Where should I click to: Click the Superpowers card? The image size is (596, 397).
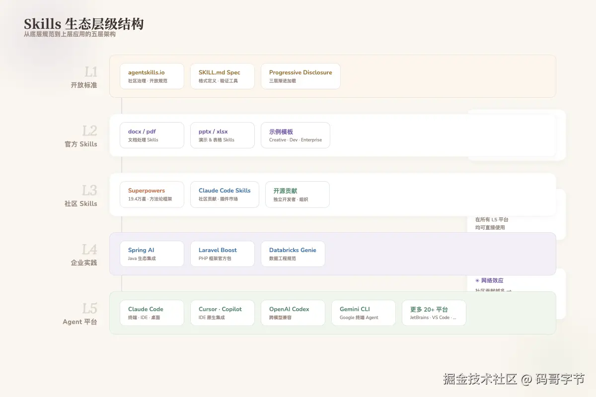[x=152, y=195]
